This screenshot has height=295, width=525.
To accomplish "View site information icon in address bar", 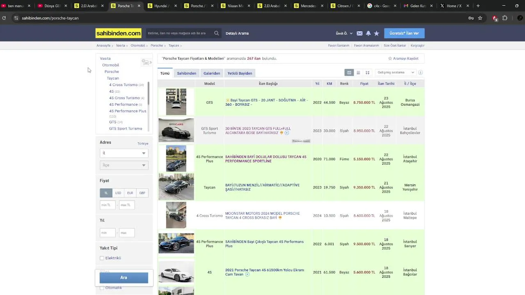I will (16, 18).
